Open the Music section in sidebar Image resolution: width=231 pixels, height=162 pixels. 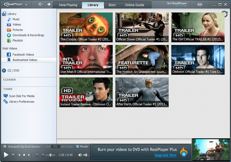coord(15,19)
